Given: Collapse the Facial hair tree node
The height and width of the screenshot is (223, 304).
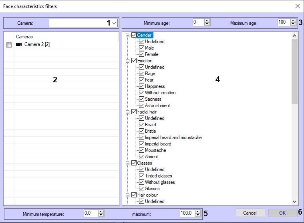Looking at the screenshot, I should click(128, 112).
